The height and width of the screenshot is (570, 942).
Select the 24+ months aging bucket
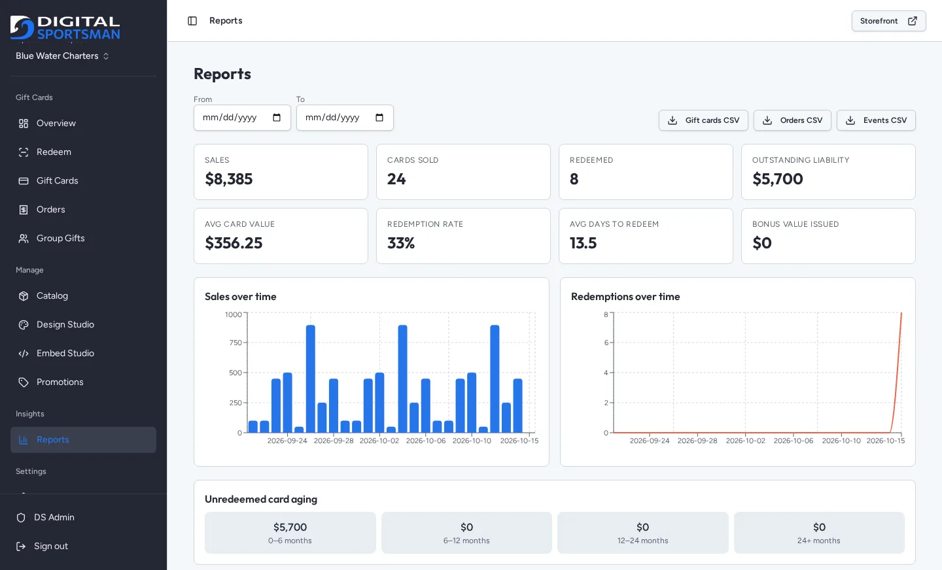819,533
